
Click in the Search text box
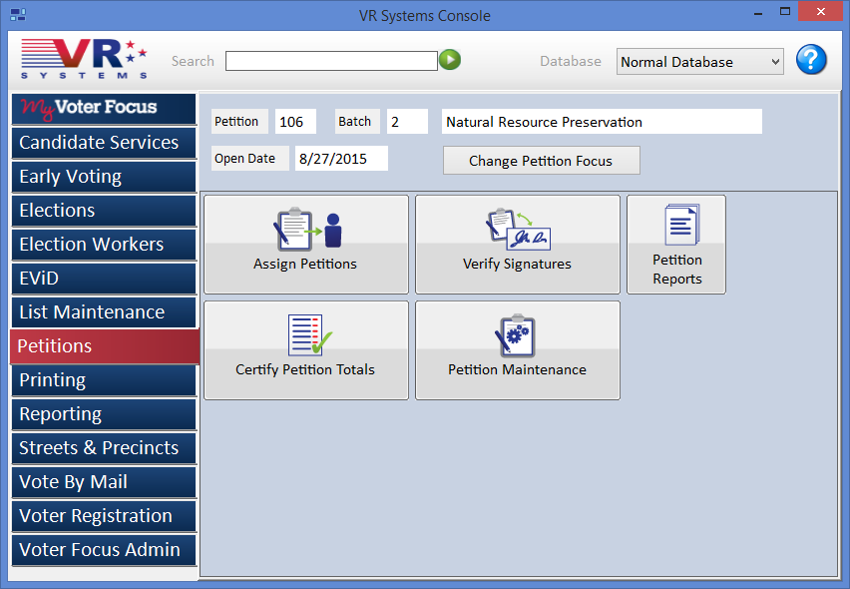pos(331,61)
